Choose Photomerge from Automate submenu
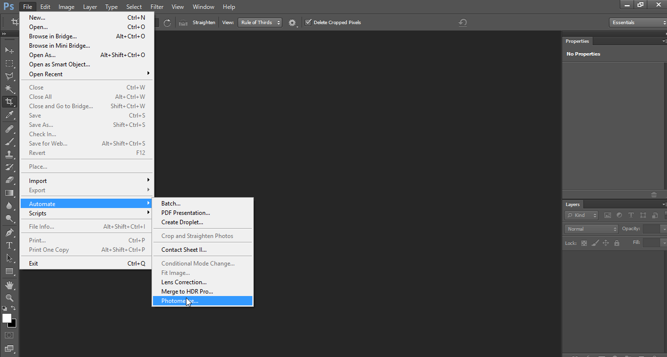Image resolution: width=667 pixels, height=357 pixels. [203, 301]
